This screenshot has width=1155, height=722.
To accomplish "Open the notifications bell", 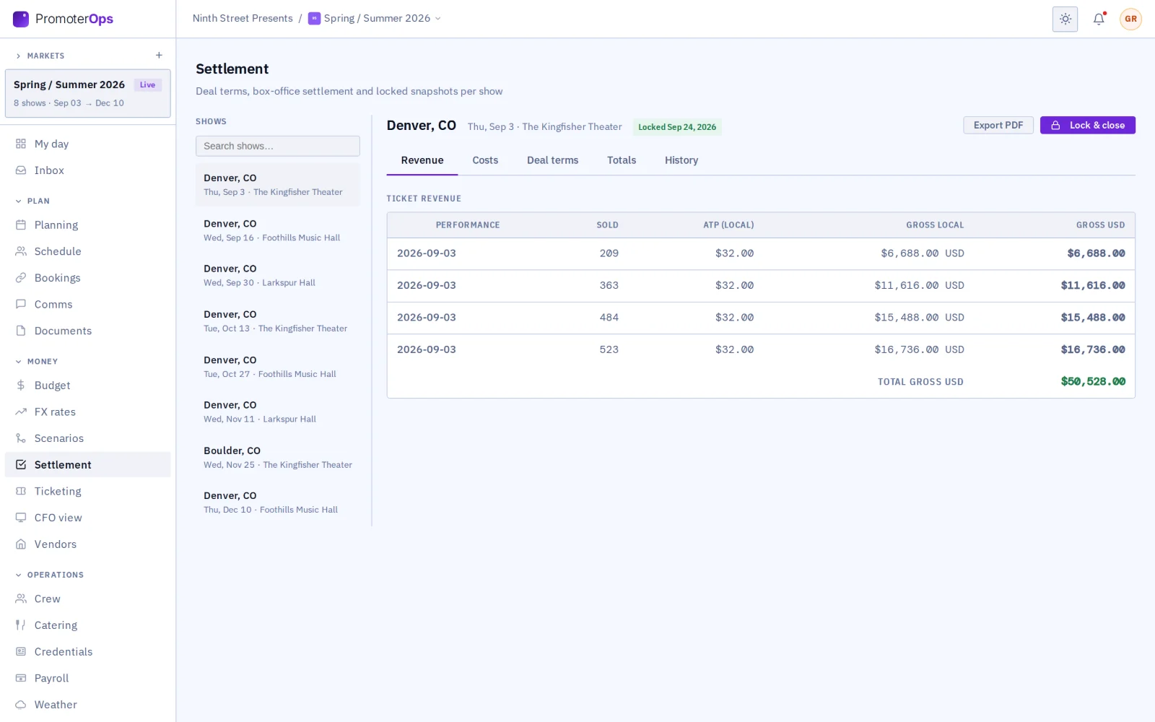I will [1099, 19].
